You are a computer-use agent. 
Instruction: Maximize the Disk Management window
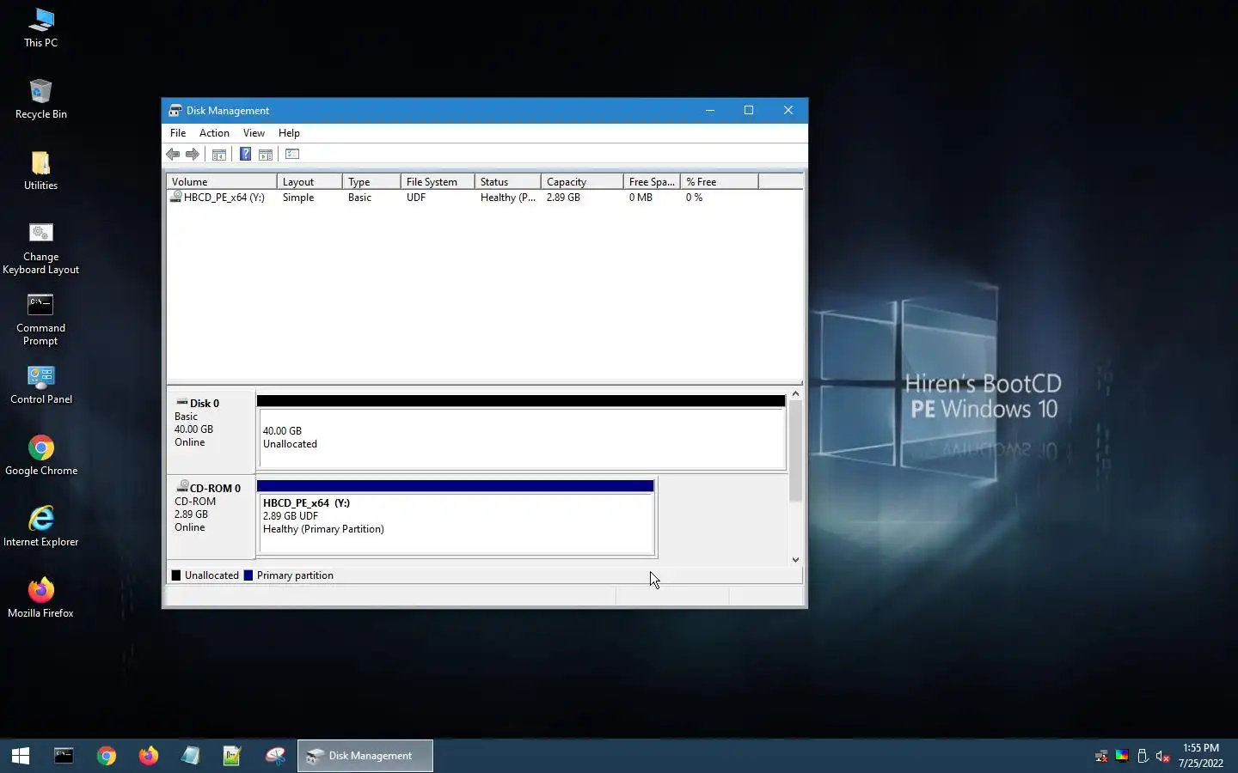(x=749, y=110)
